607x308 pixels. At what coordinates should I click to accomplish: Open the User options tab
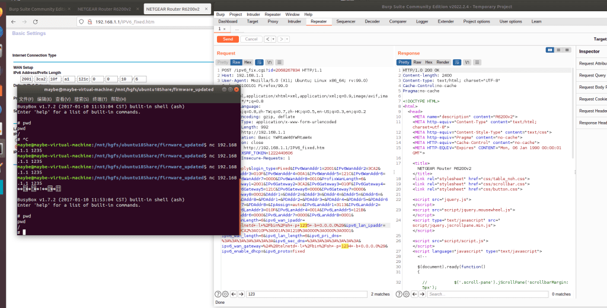[510, 22]
